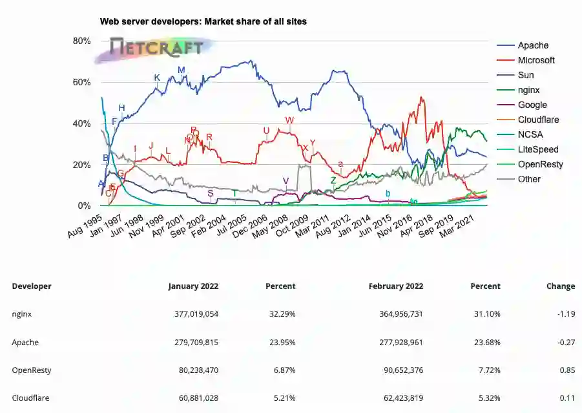This screenshot has height=413, width=582.
Task: Click the purple "V" annotation marker
Action: tap(286, 180)
